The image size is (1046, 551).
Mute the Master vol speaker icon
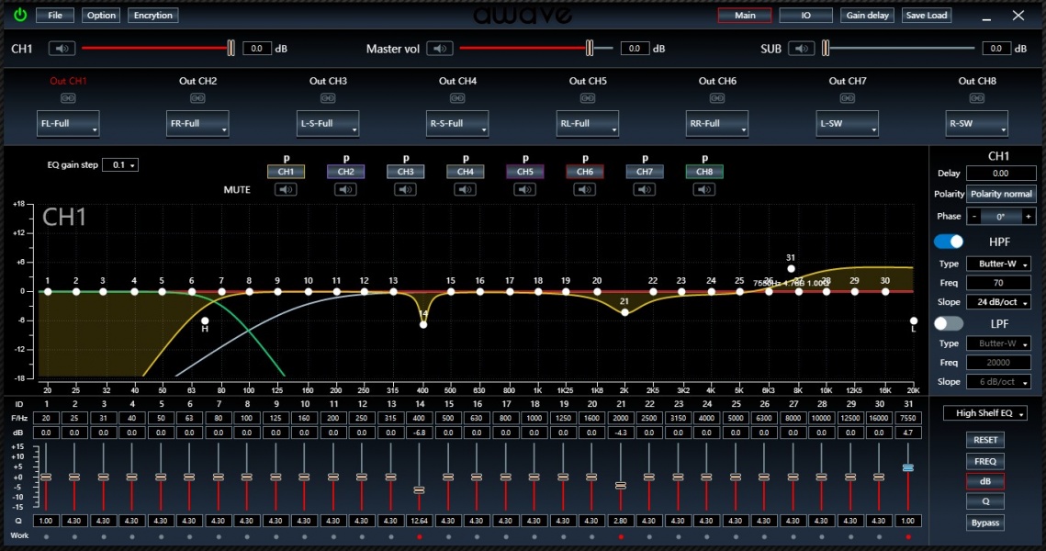tap(440, 49)
